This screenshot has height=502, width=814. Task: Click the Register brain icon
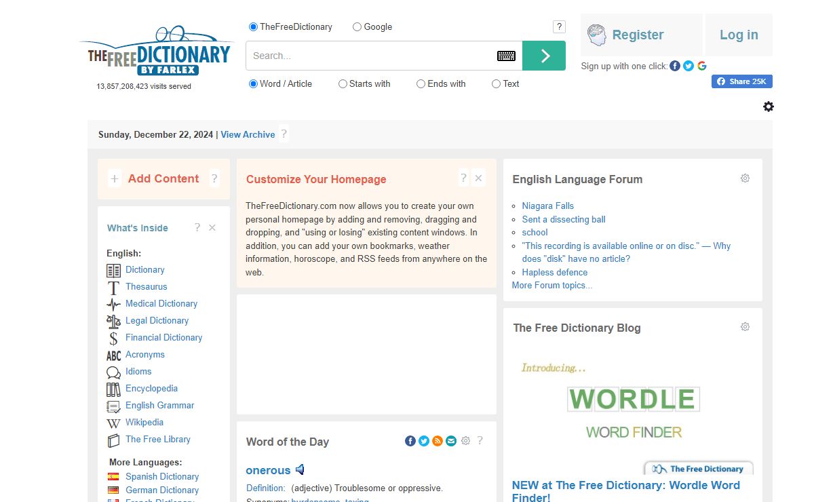[x=597, y=35]
